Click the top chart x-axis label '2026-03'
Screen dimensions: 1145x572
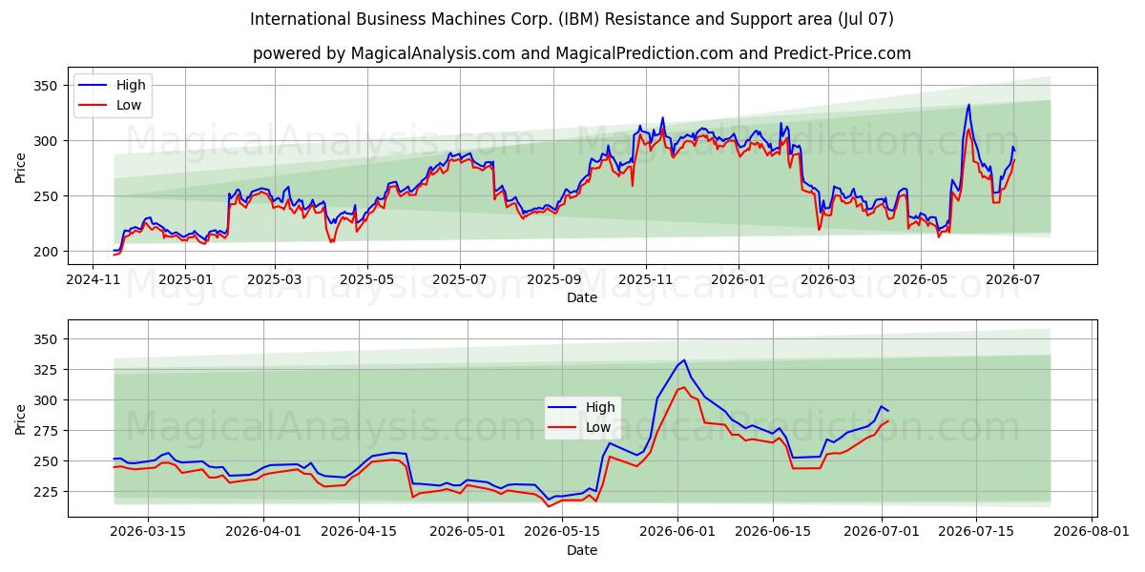[827, 280]
